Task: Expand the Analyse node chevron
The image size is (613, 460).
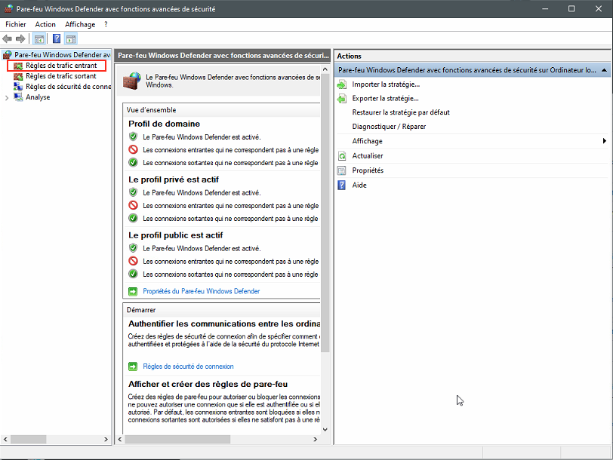Action: [7, 97]
